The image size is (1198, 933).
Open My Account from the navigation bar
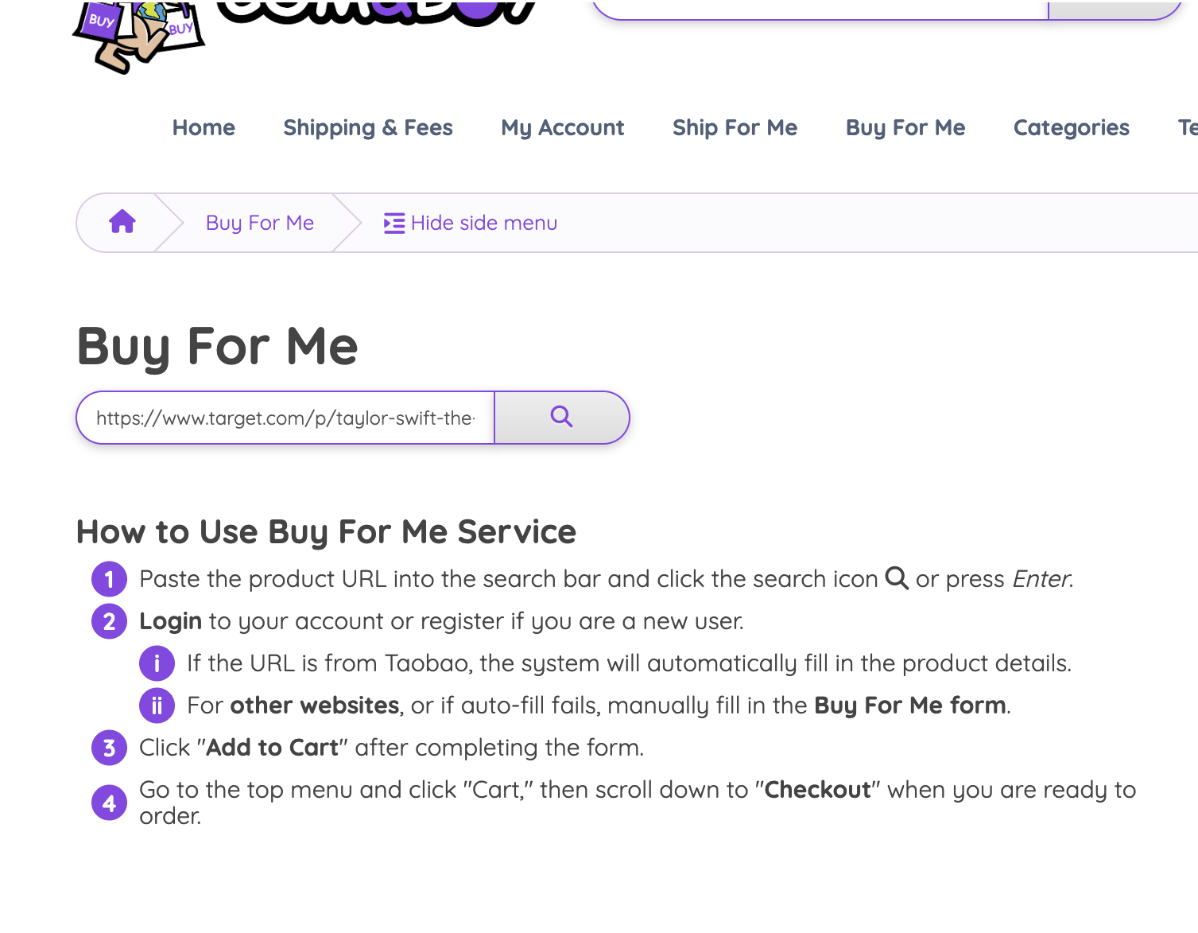click(x=562, y=127)
